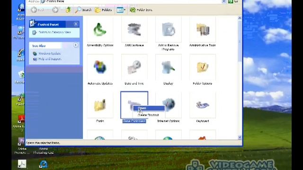The width and height of the screenshot is (303, 170).
Task: Open Add or Remove Programs icon
Action: pos(169,29)
